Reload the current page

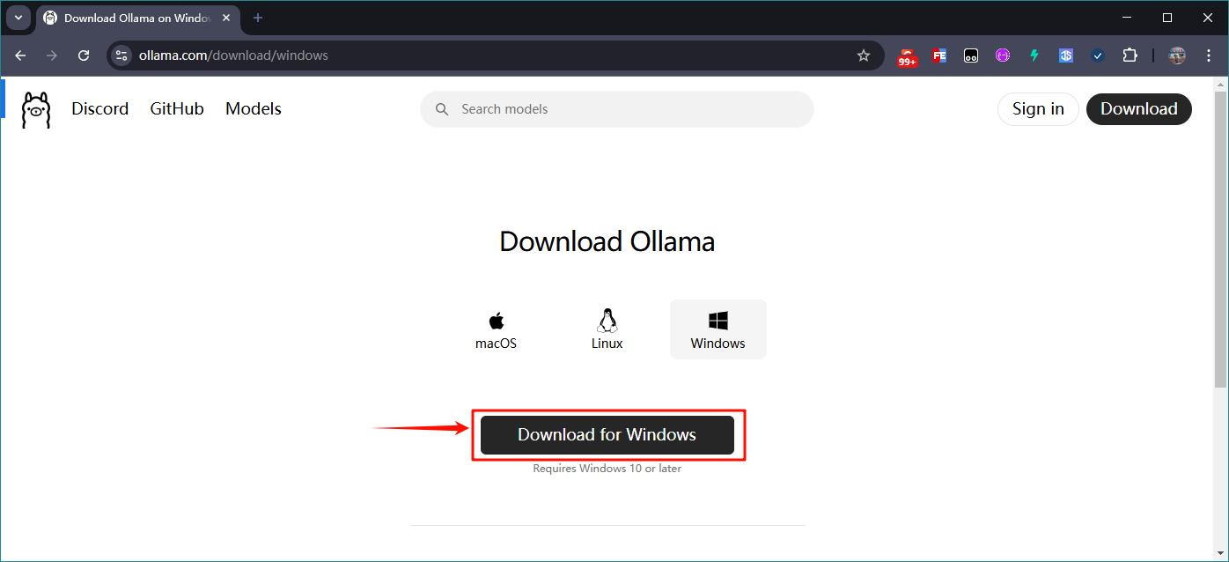click(84, 55)
